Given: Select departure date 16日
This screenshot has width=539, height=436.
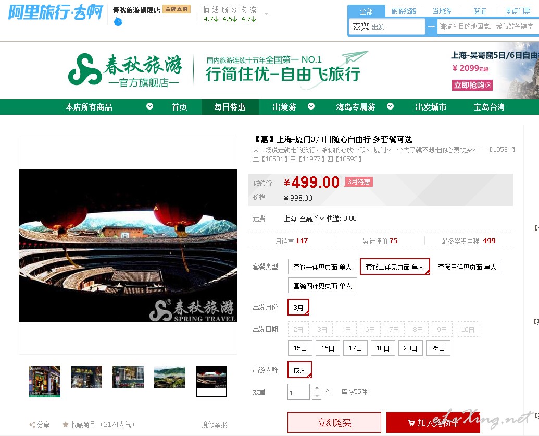Looking at the screenshot, I should (328, 348).
